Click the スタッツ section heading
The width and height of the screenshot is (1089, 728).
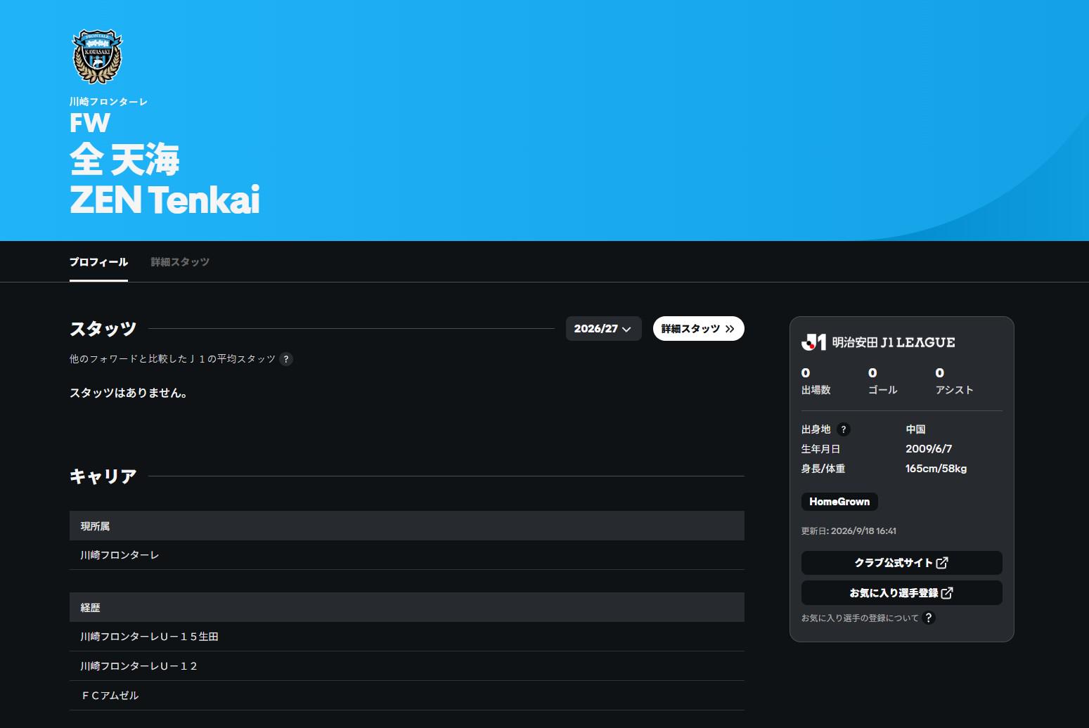(103, 329)
